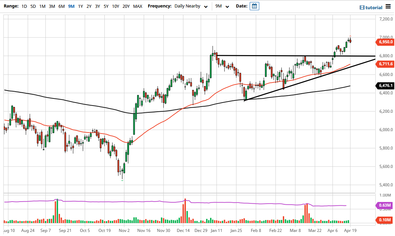Switch to the 1M range
395x236 pixels.
point(42,6)
